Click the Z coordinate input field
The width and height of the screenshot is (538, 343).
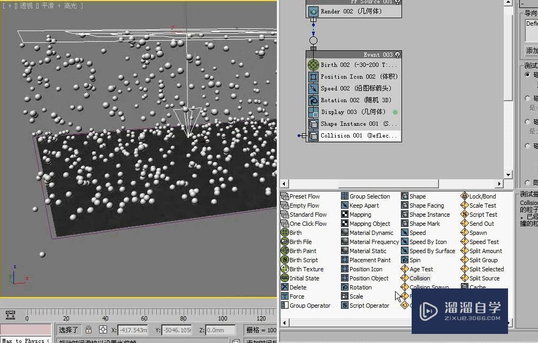(221, 330)
